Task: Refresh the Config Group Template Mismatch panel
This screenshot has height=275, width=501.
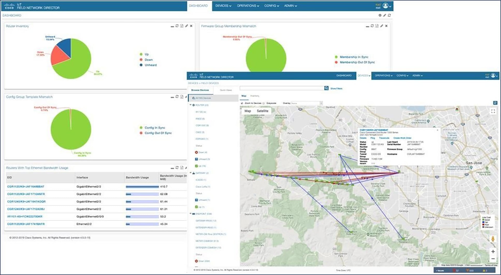Action: click(177, 97)
